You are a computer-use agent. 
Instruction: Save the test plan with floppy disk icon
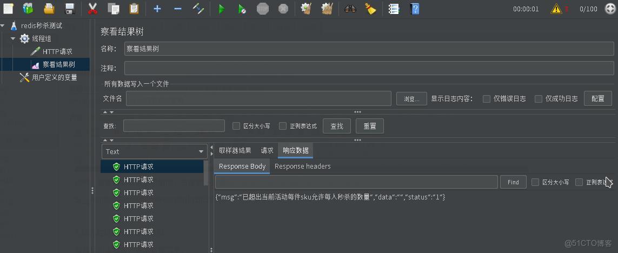pyautogui.click(x=70, y=8)
